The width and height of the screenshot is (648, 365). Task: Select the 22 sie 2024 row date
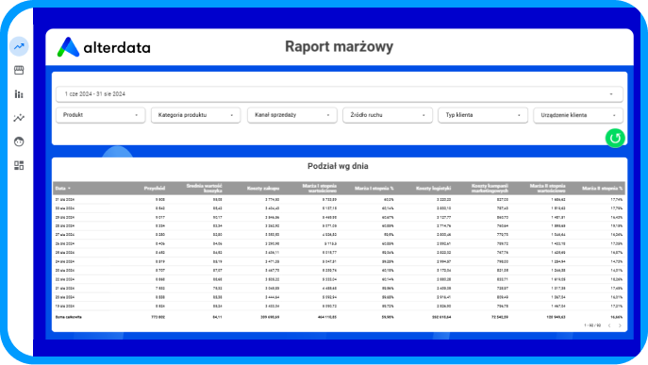(x=65, y=279)
